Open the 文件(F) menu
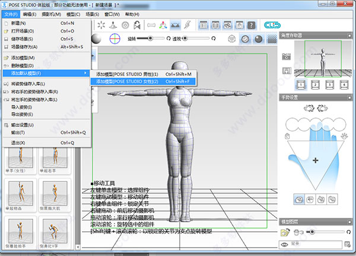The width and height of the screenshot is (356, 256). 11,14
